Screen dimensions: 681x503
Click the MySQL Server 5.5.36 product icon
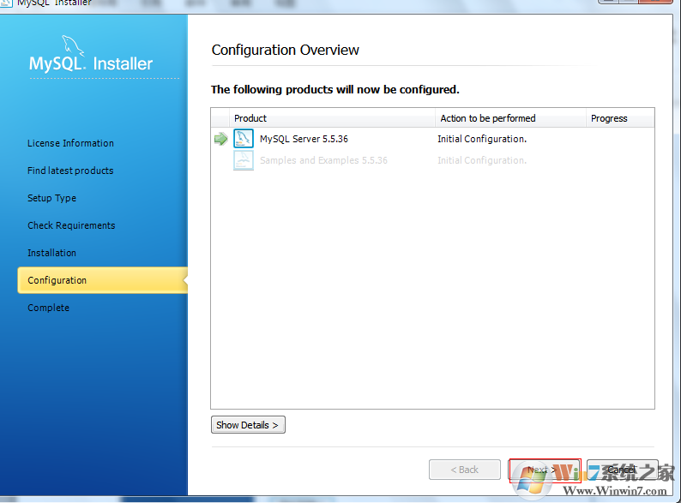point(244,139)
